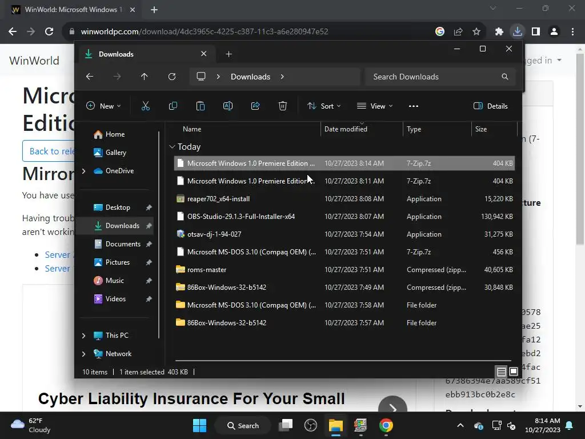The width and height of the screenshot is (585, 439).
Task: Select otsav-dj-1-94-027 file
Action: tap(344, 234)
